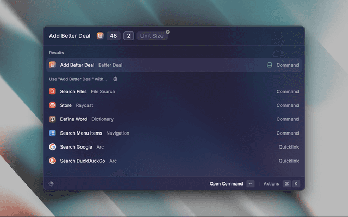Click the K shortcut key badge
This screenshot has height=217, width=348.
(296, 184)
